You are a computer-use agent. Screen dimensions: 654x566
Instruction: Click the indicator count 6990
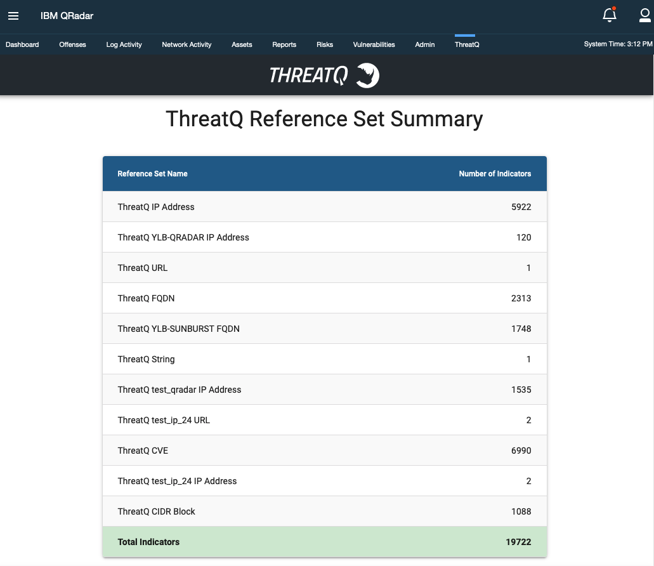click(x=521, y=451)
